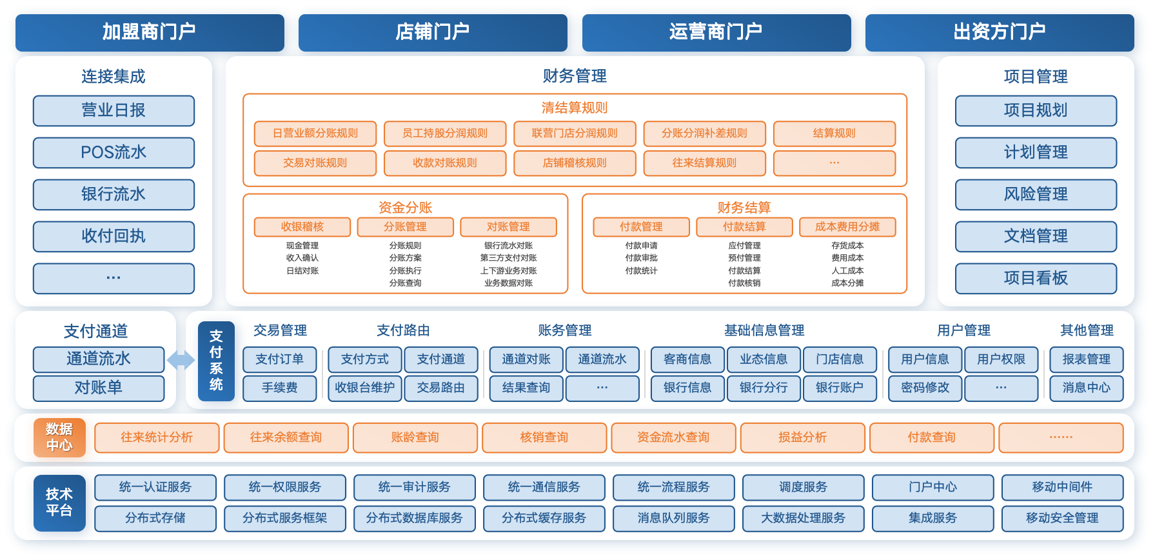The width and height of the screenshot is (1155, 560).
Task: Select 收银台维护 under 支付路由
Action: [365, 388]
